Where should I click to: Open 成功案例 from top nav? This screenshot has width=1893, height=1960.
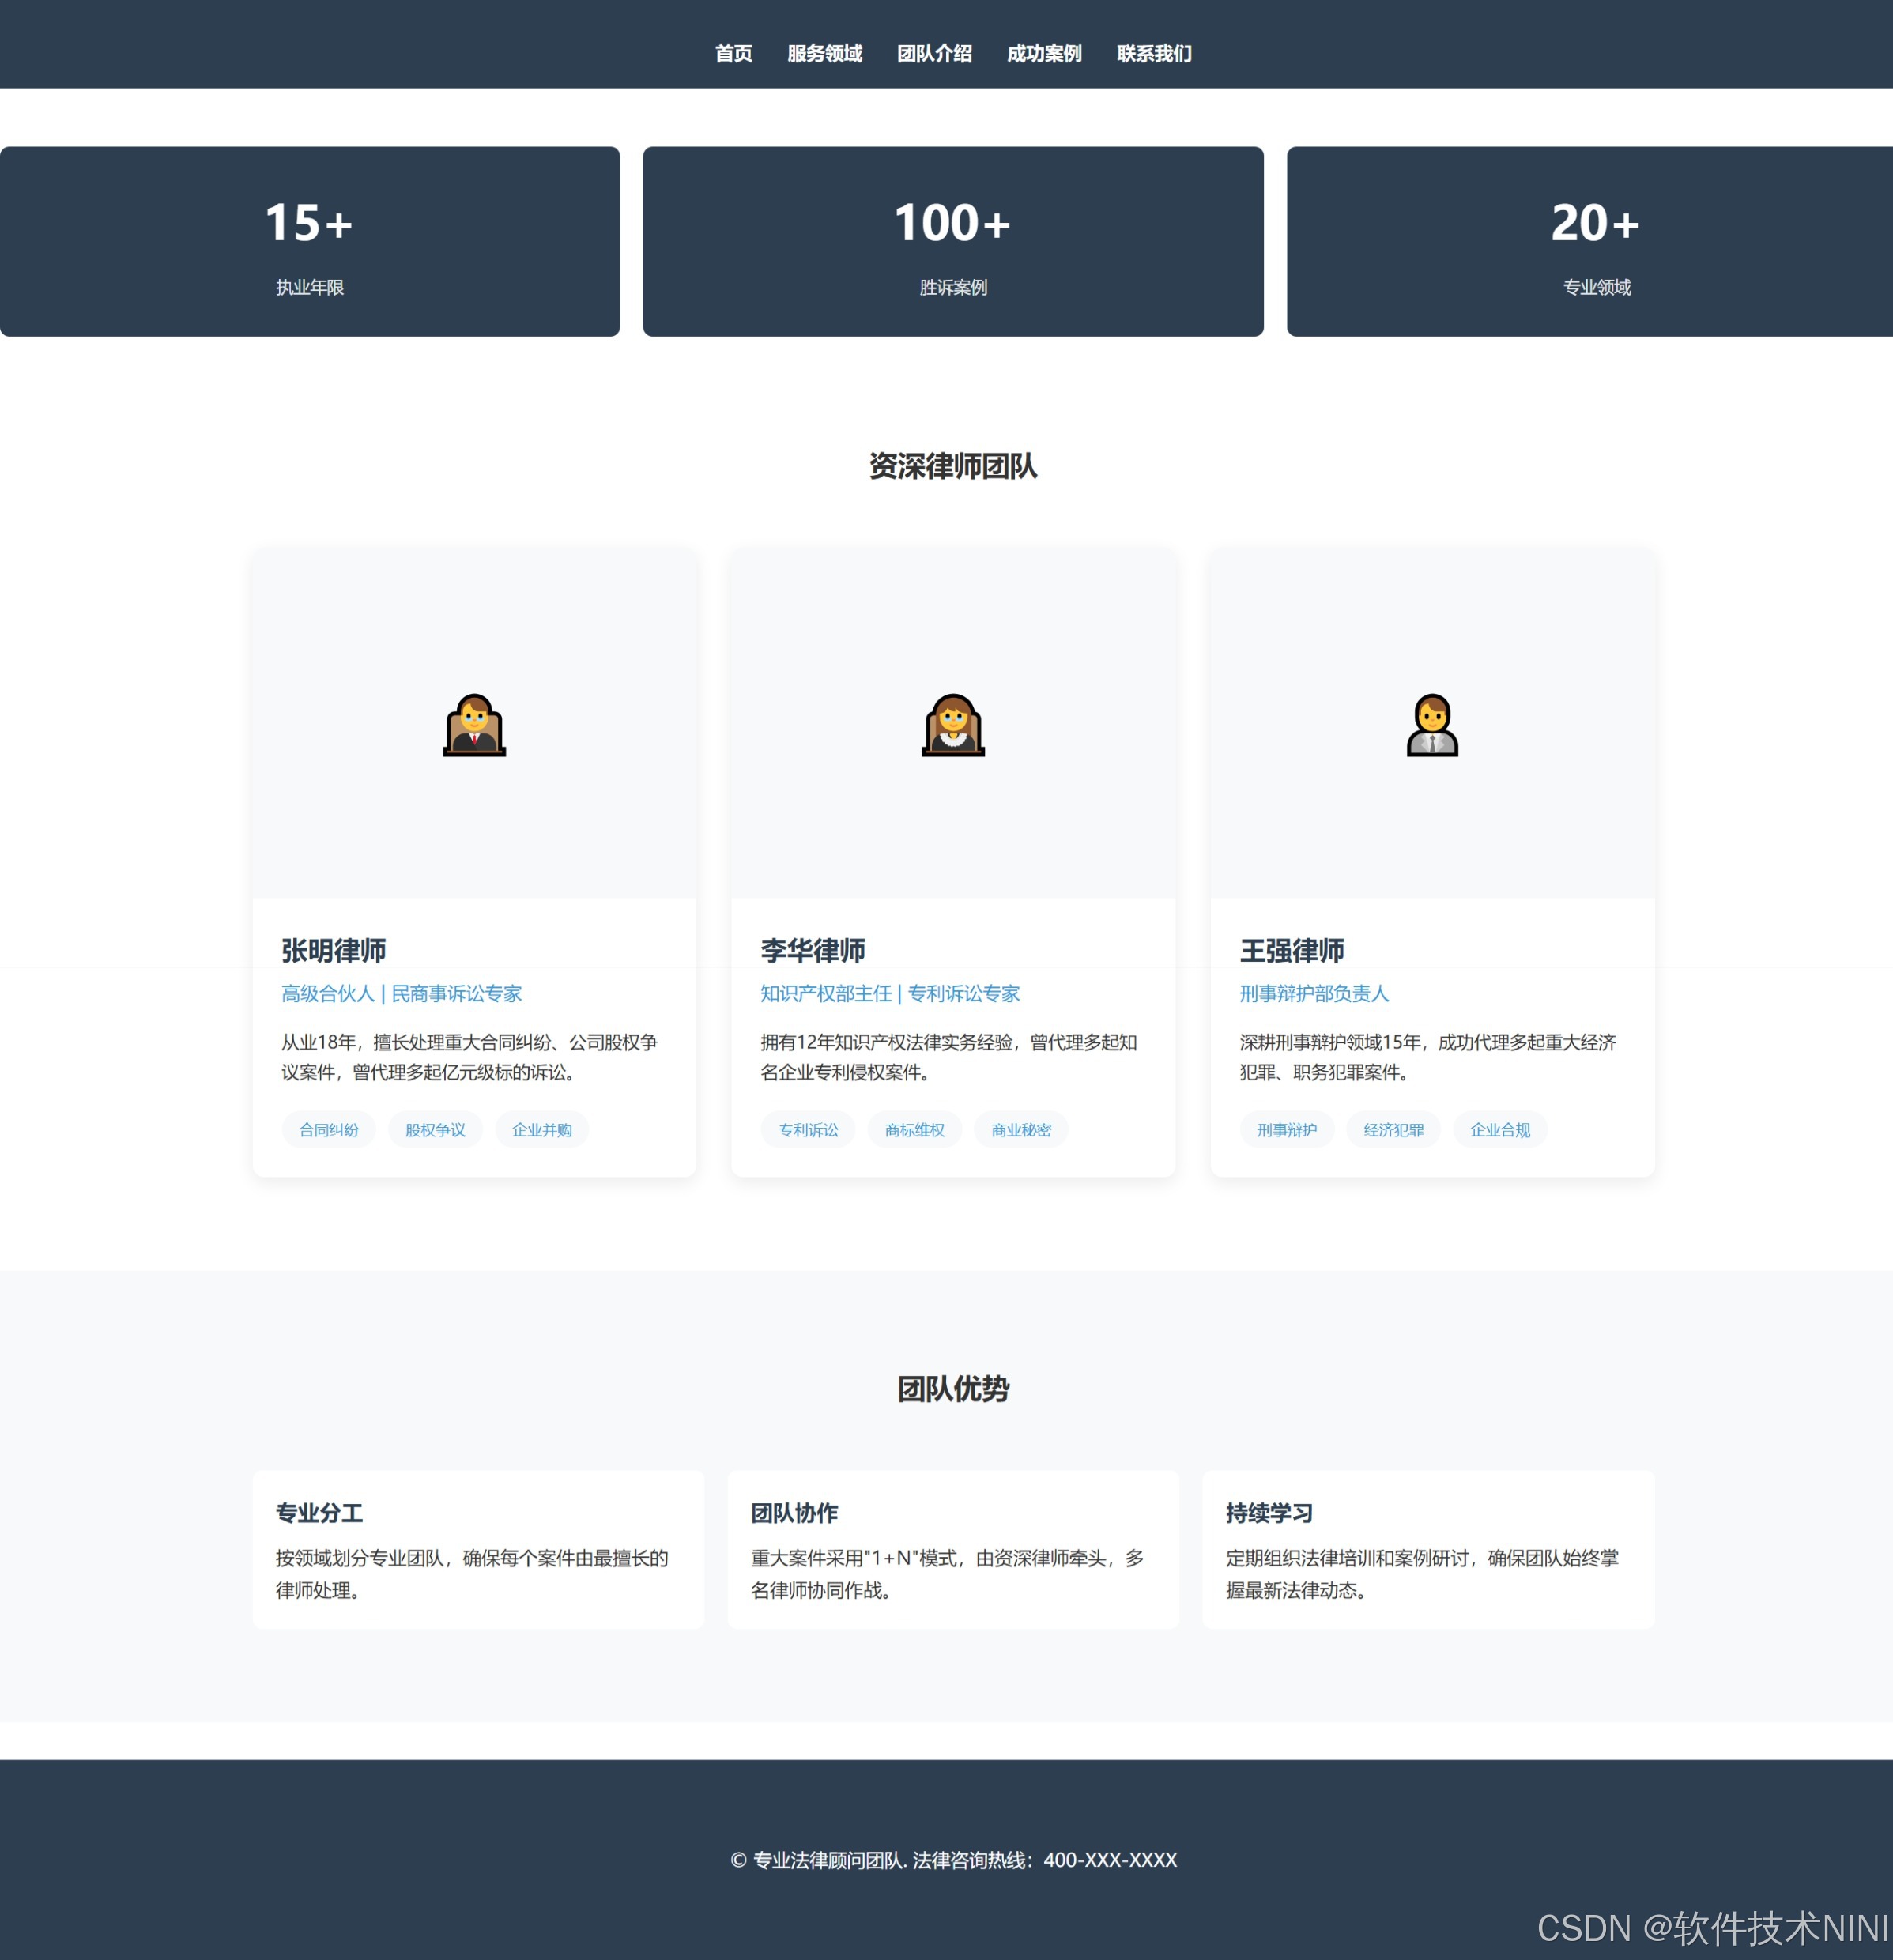click(x=1044, y=54)
